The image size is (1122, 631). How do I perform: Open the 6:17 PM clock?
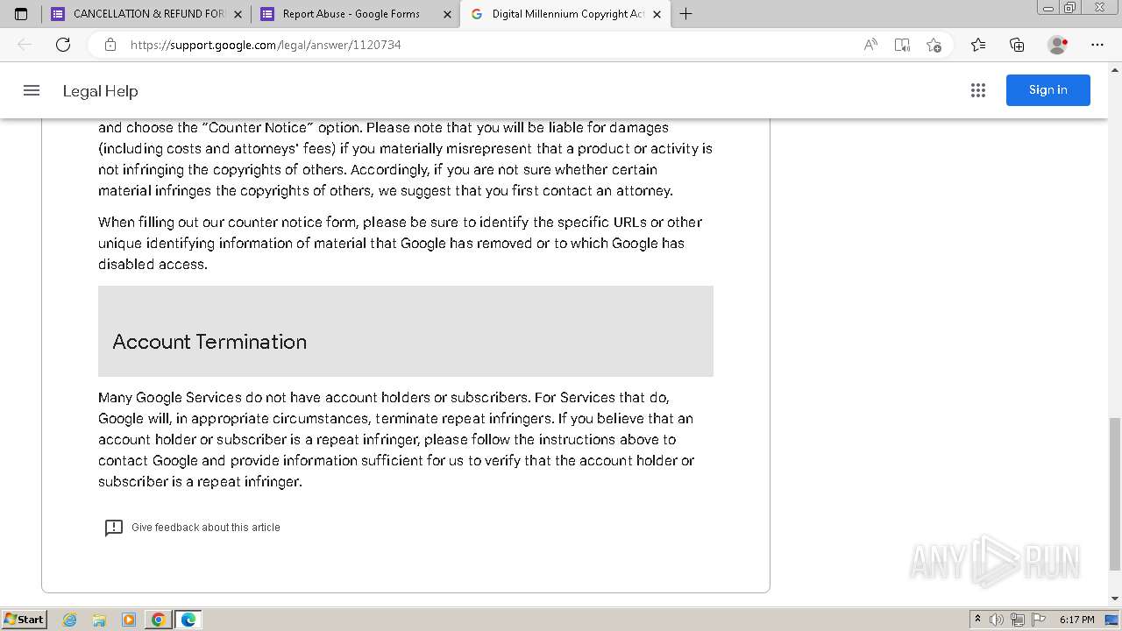(x=1077, y=620)
